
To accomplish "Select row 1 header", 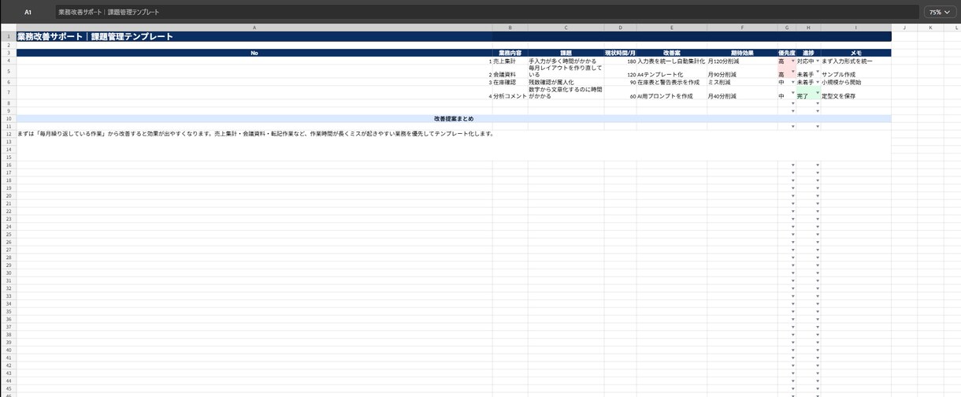I will pyautogui.click(x=8, y=36).
